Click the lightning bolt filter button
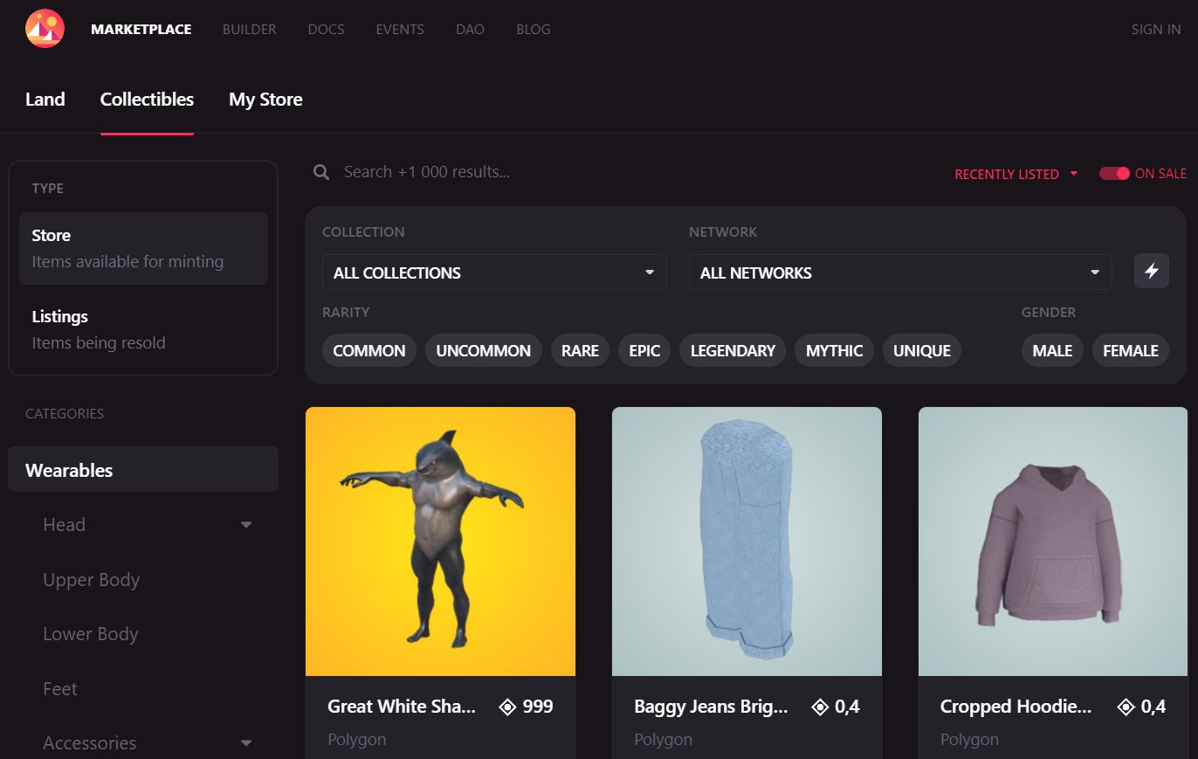 [x=1151, y=272]
